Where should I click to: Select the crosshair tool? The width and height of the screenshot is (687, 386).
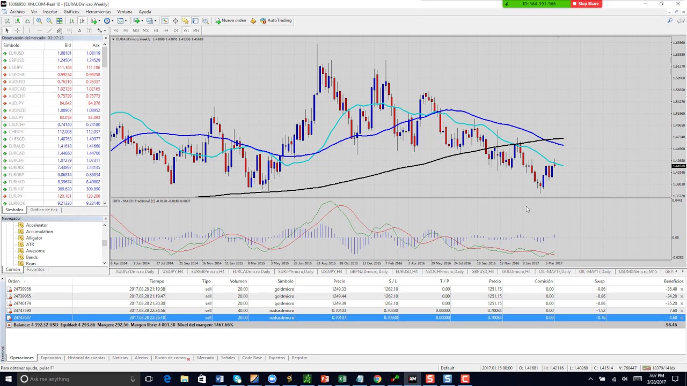pyautogui.click(x=17, y=31)
